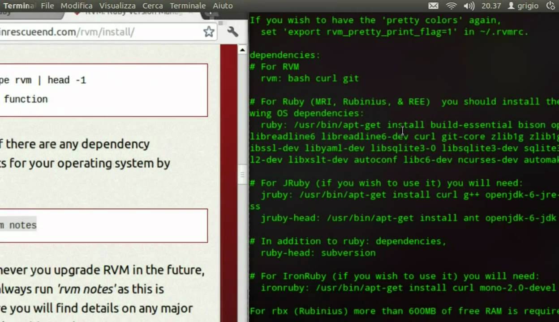The image size is (559, 322).
Task: Click the 'function' output text
Action: (26, 99)
